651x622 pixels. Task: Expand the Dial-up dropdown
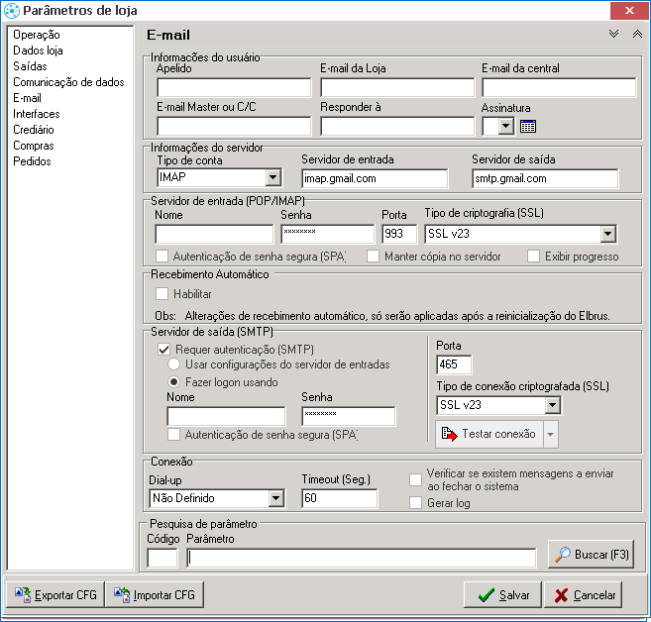[276, 498]
